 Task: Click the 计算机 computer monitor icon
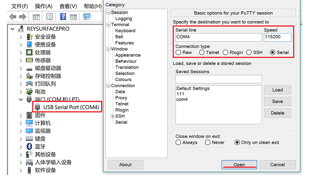tap(29, 123)
